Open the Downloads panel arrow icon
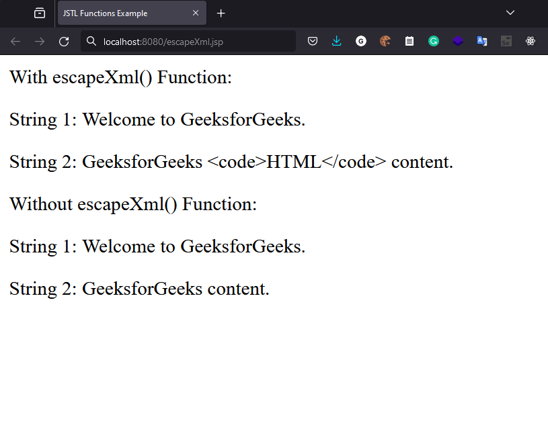Viewport: 548px width, 423px height. [x=337, y=41]
